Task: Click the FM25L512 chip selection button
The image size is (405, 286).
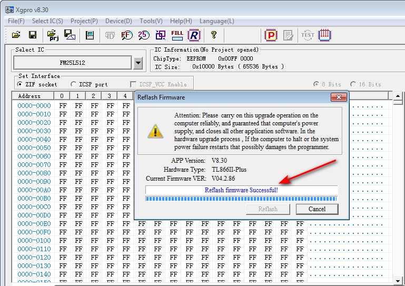Action: tap(72, 63)
